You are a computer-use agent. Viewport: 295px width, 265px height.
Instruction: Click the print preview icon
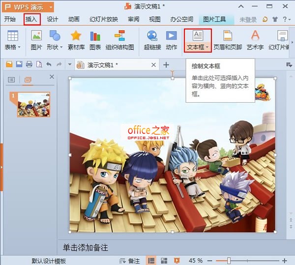tap(39, 64)
